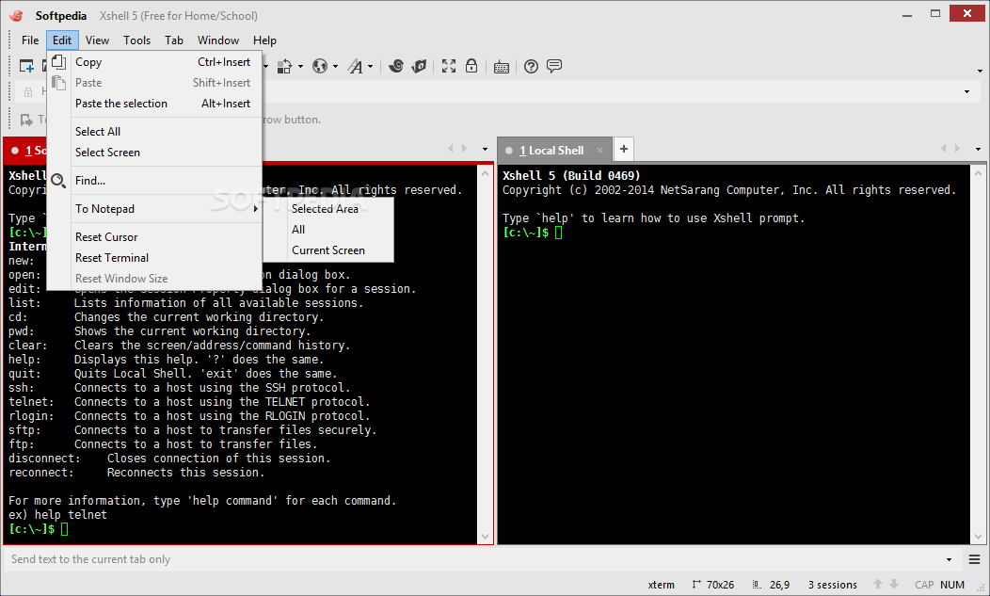Open the Tools menu
This screenshot has height=596, width=990.
(x=136, y=40)
